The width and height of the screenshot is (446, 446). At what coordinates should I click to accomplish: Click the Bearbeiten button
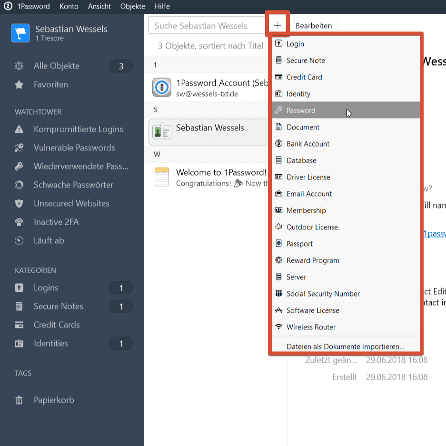pyautogui.click(x=314, y=26)
